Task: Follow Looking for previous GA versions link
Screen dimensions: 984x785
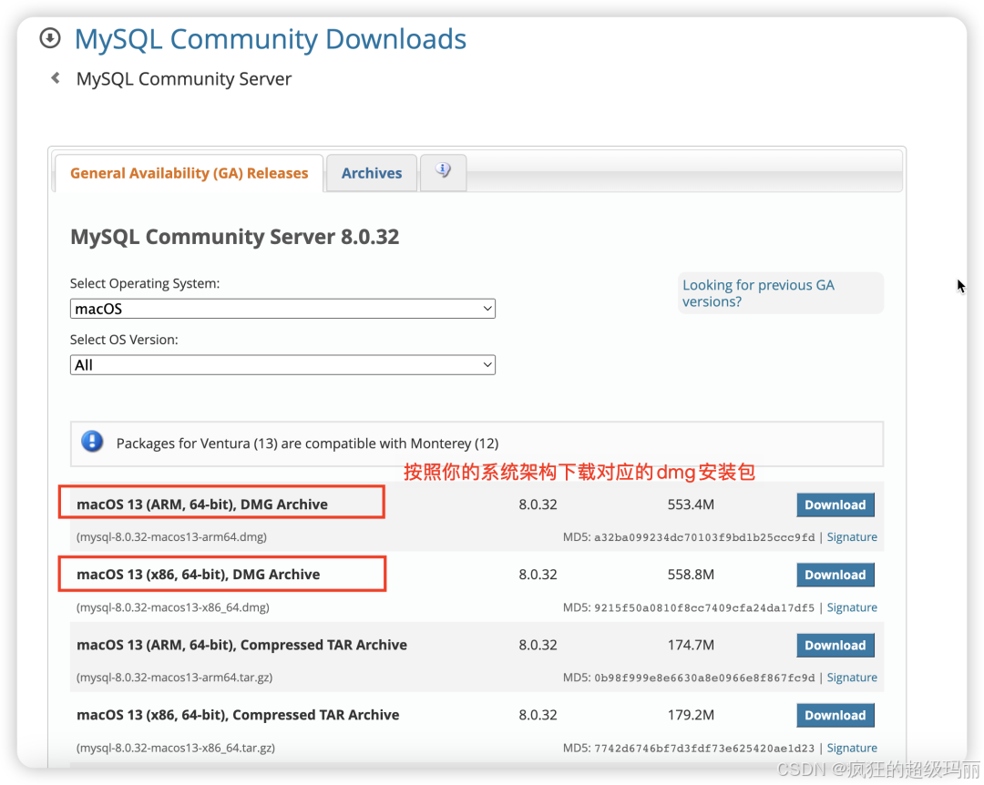Action: [758, 293]
